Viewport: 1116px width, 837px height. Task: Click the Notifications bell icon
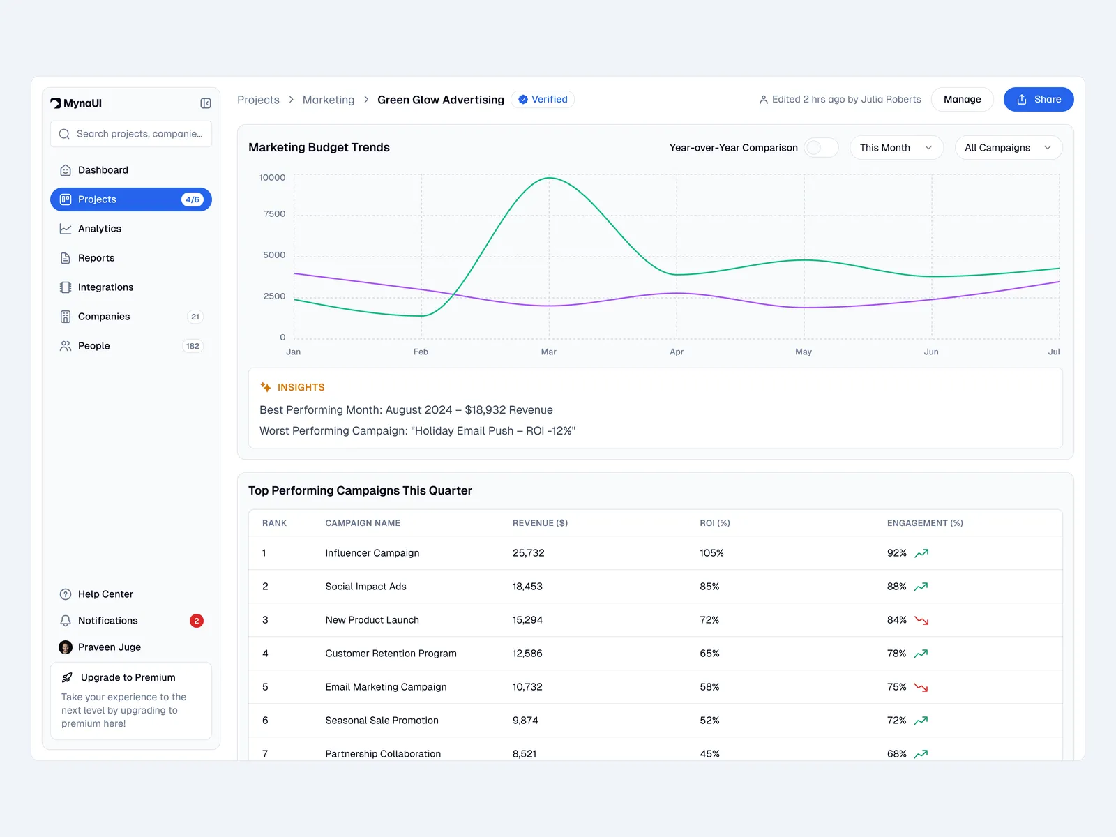(x=66, y=621)
